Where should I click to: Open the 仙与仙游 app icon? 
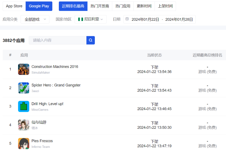point(24,125)
